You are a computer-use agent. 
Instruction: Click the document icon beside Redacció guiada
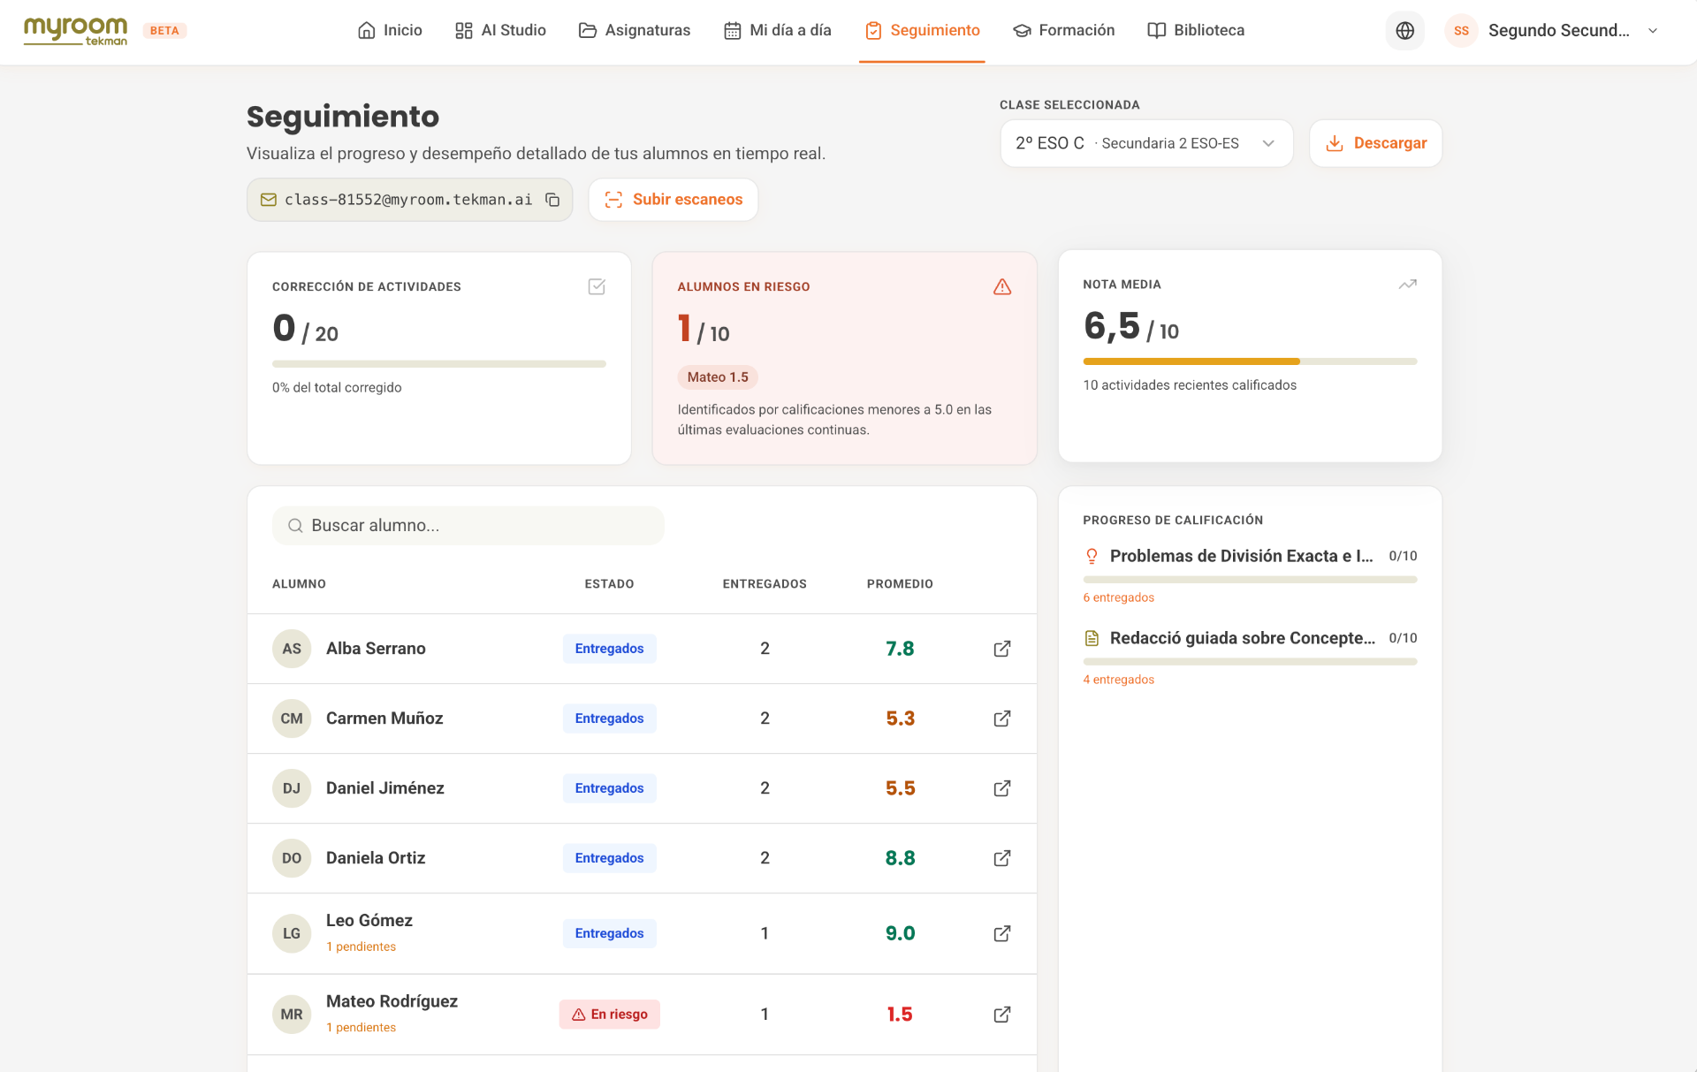[1092, 638]
